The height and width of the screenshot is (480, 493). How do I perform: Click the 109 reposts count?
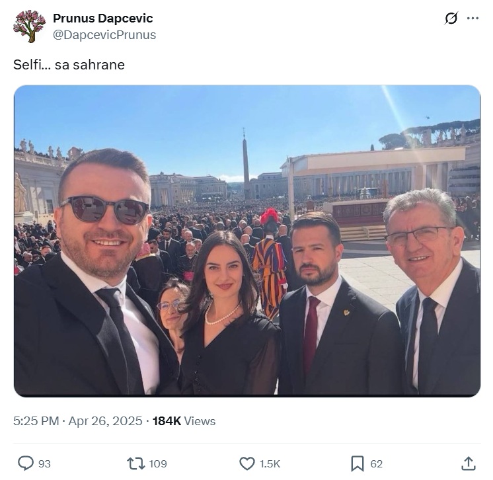click(158, 463)
